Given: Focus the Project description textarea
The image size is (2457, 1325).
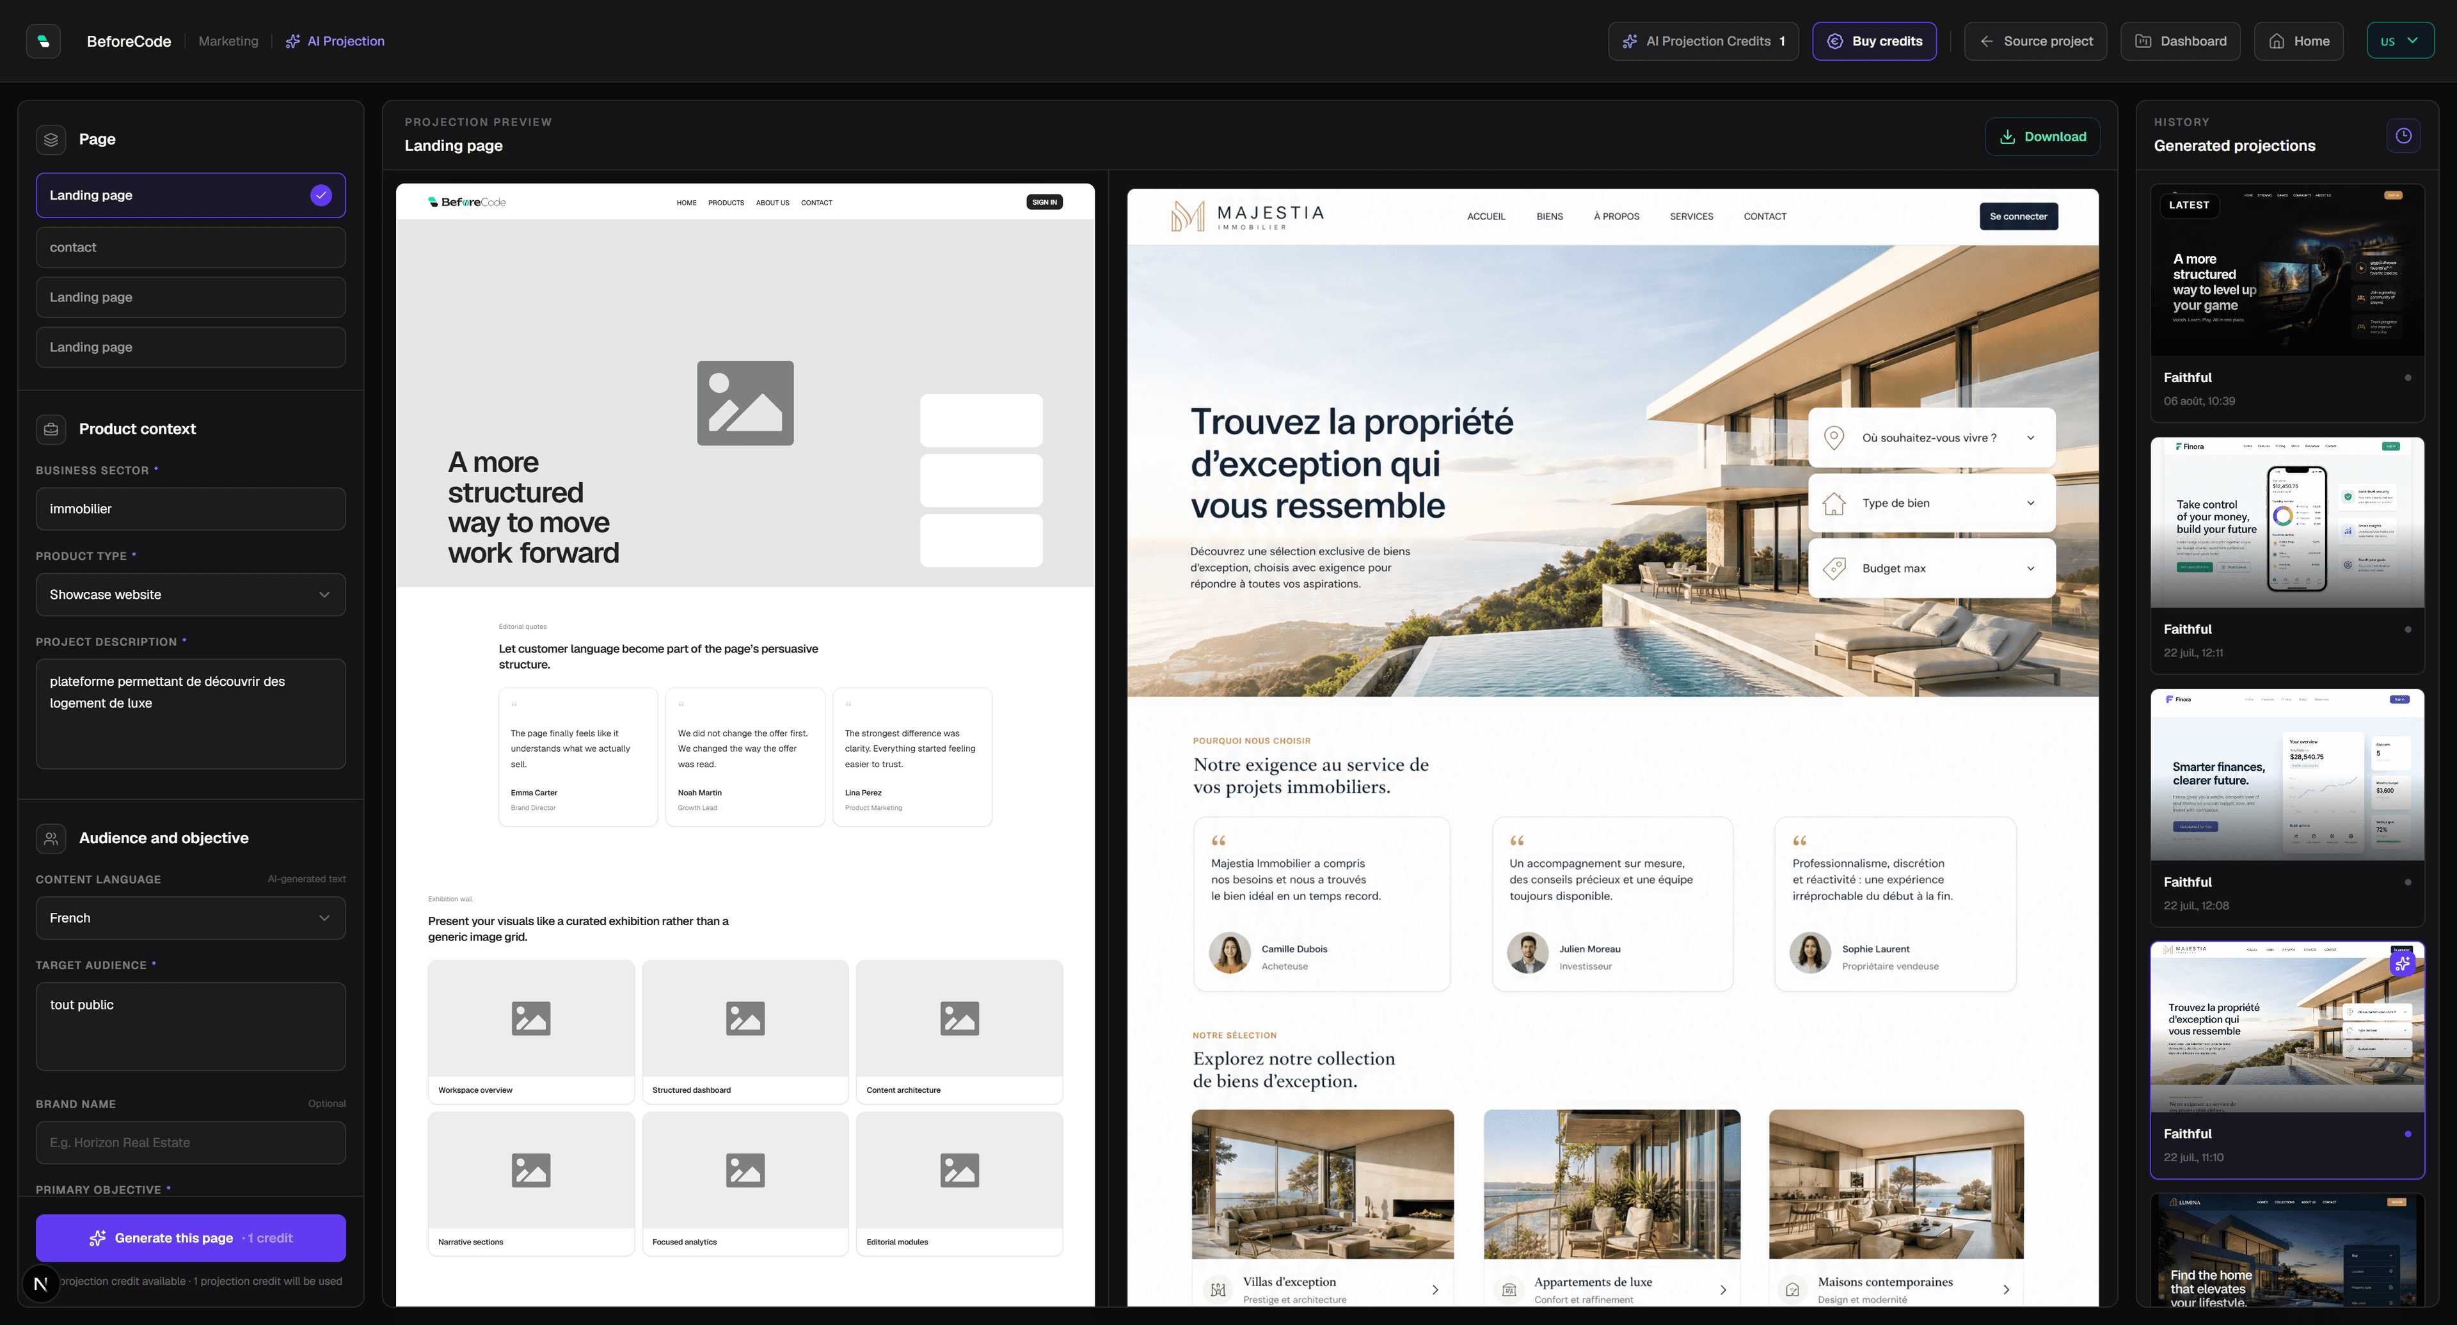Looking at the screenshot, I should point(191,715).
